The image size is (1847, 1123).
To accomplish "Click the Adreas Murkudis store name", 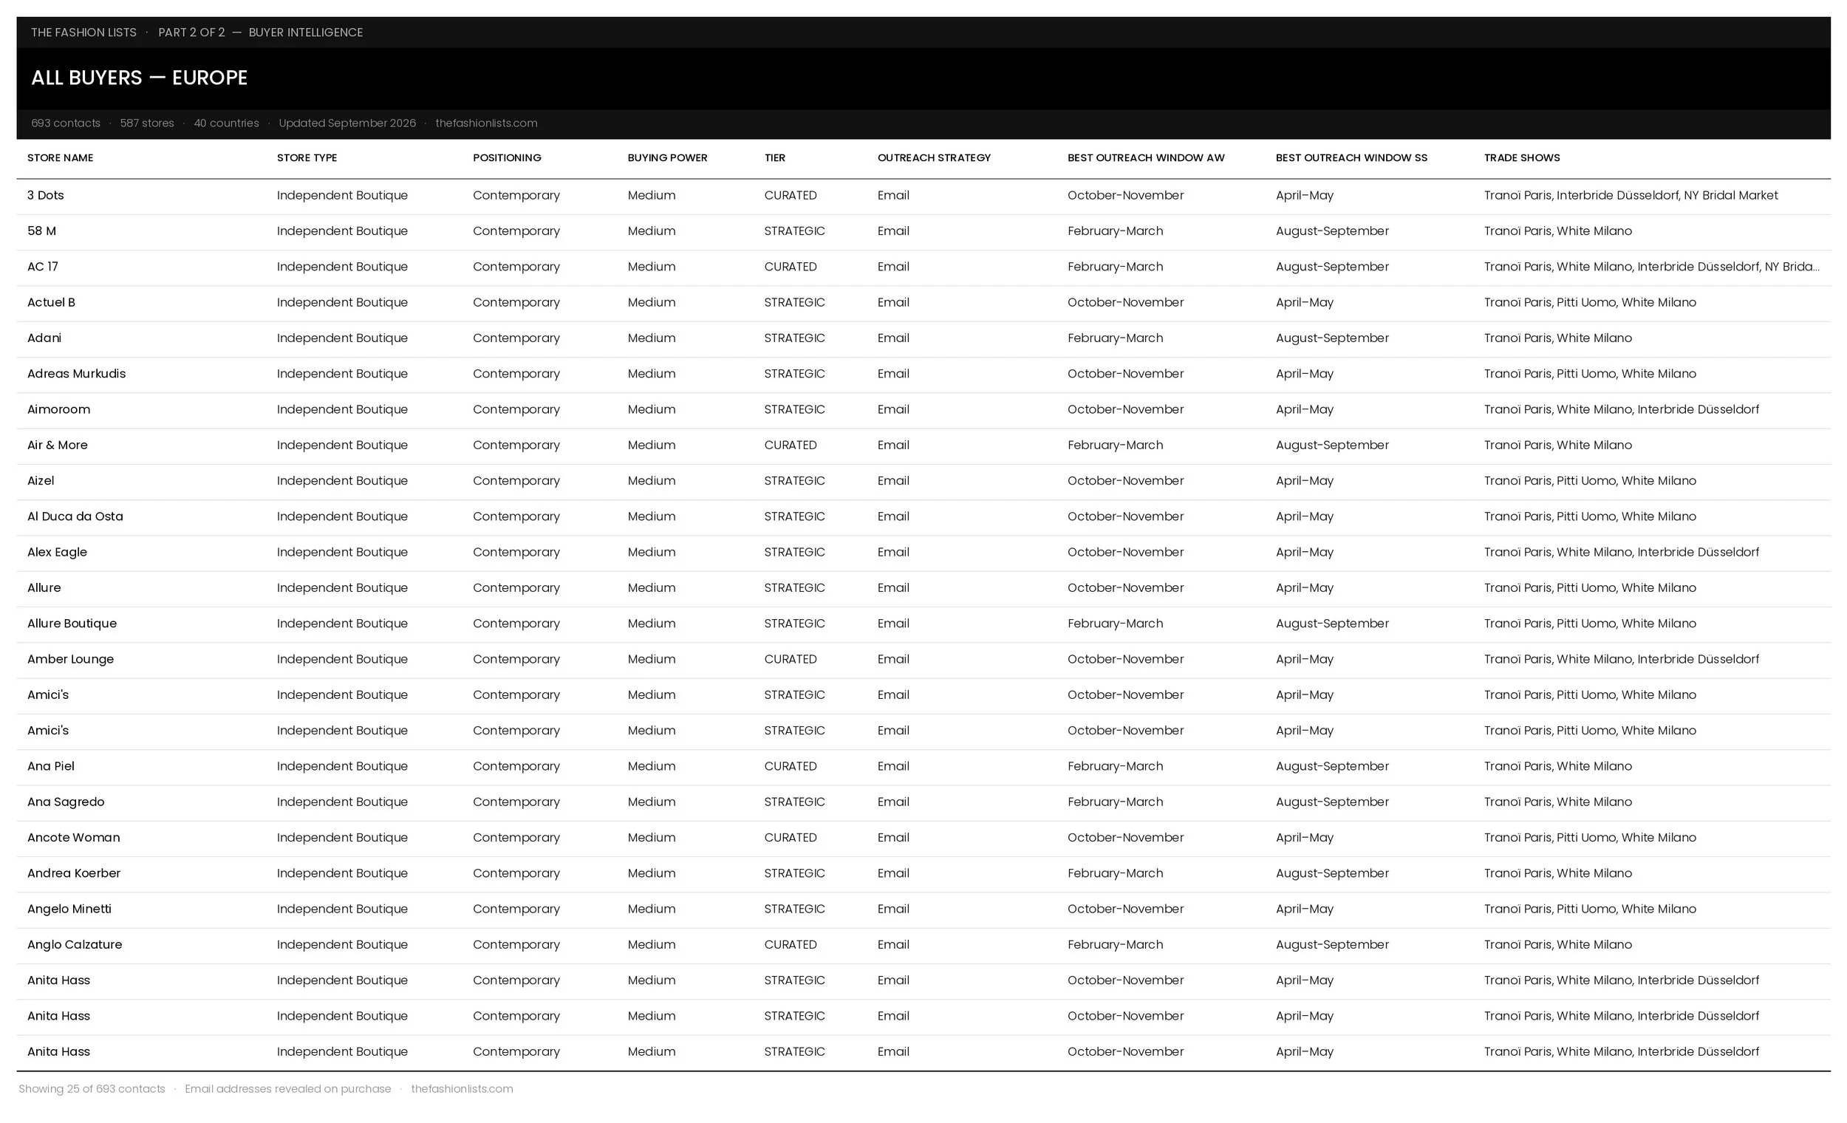I will [x=76, y=373].
